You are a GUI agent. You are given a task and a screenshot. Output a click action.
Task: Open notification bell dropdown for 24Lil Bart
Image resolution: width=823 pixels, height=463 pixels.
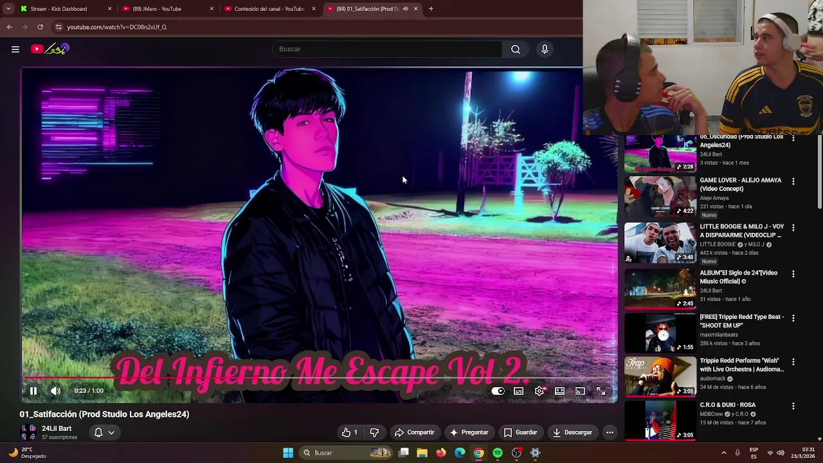point(104,433)
